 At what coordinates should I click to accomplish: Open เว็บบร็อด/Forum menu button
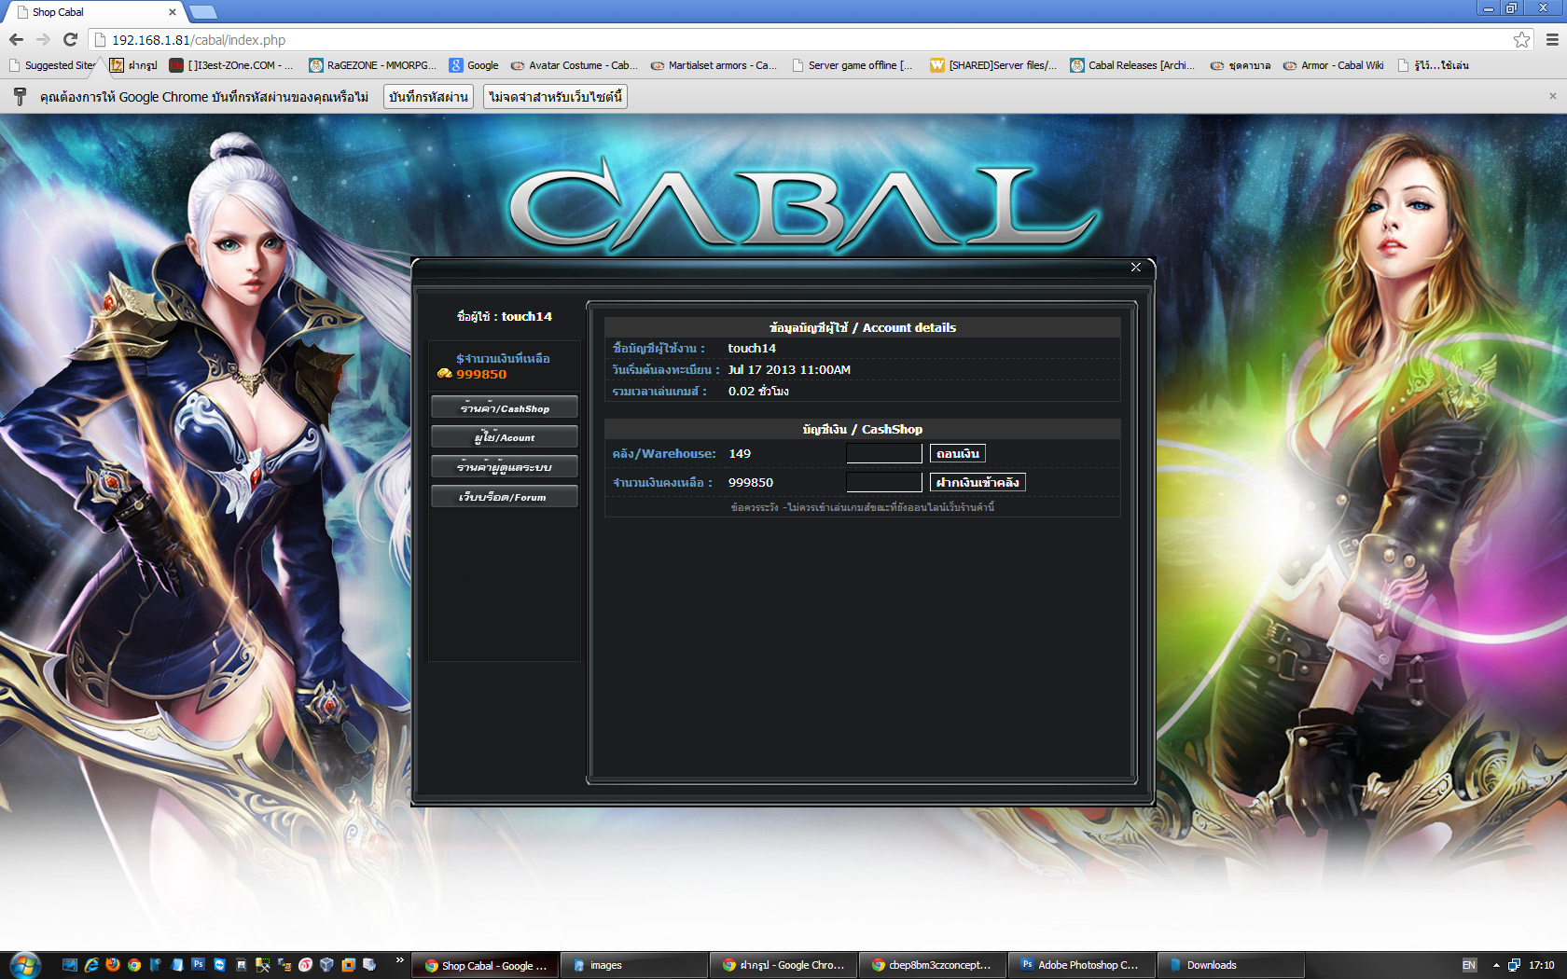(x=505, y=497)
